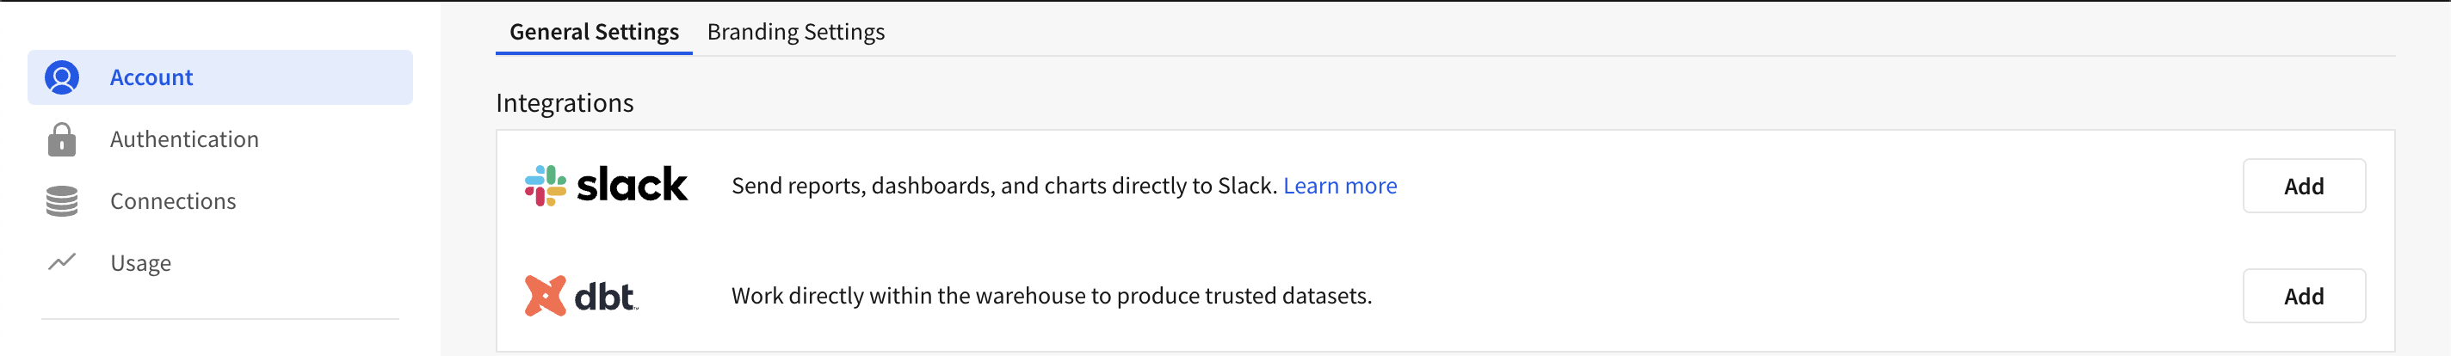
Task: Click the multicolor Slack hash logo icon
Action: [546, 186]
